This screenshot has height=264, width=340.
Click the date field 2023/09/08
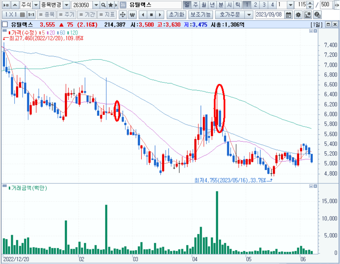click(270, 15)
